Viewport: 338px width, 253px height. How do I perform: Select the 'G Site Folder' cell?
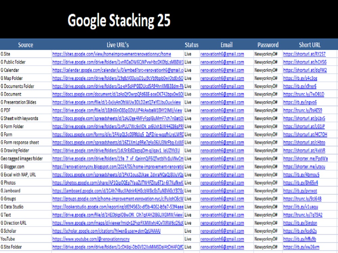tap(26, 247)
